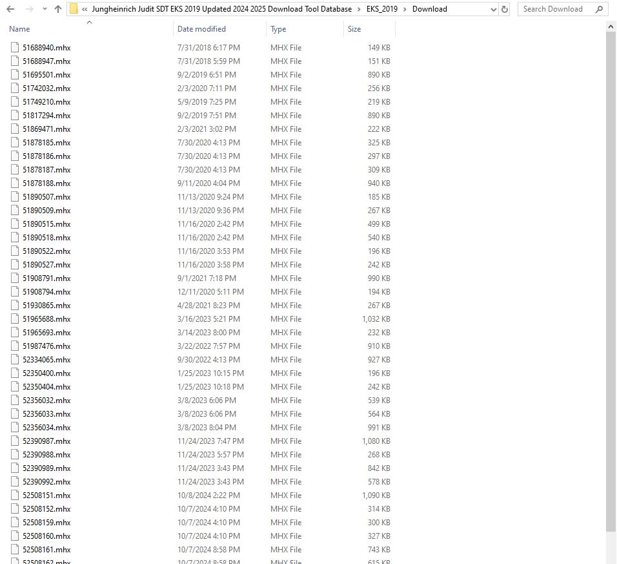Image resolution: width=617 pixels, height=564 pixels.
Task: Select file name 52390988.mhx
Action: pyautogui.click(x=46, y=455)
